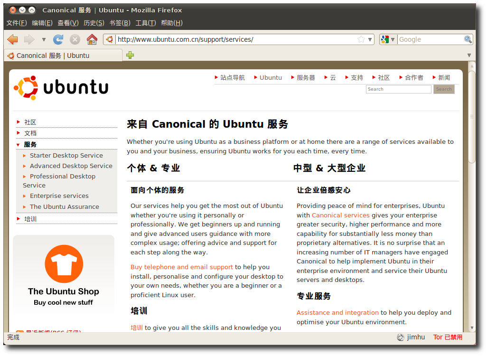Open The Ubuntu Assurance sidebar link
The image size is (487, 356).
click(x=64, y=207)
